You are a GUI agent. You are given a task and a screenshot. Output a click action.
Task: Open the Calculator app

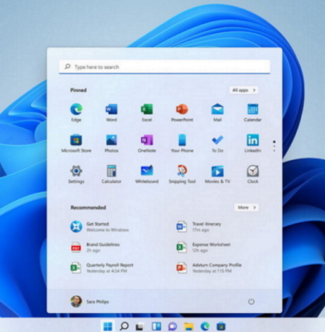pyautogui.click(x=111, y=174)
